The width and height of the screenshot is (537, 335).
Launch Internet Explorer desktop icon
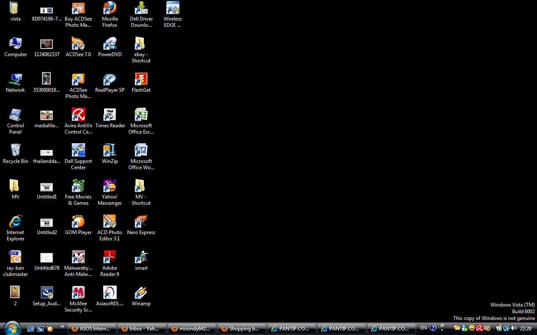(15, 228)
